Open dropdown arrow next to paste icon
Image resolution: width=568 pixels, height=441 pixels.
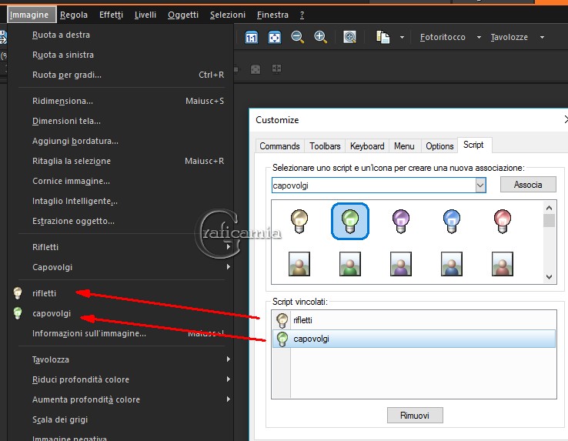(402, 37)
